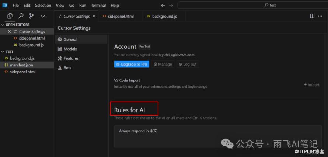
Task: Click the Import VS Code settings button
Action: (311, 85)
